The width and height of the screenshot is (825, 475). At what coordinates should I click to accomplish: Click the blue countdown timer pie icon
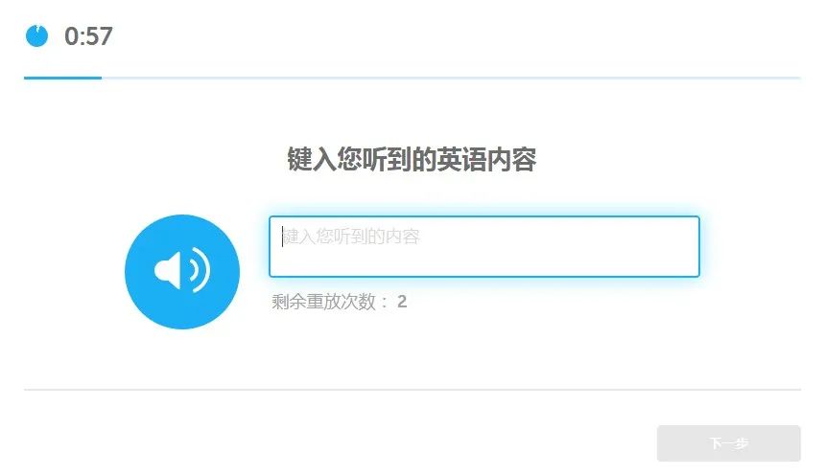pyautogui.click(x=36, y=35)
